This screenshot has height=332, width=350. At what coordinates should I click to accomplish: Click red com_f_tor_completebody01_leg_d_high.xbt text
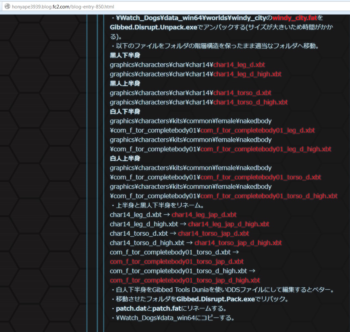click(266, 149)
